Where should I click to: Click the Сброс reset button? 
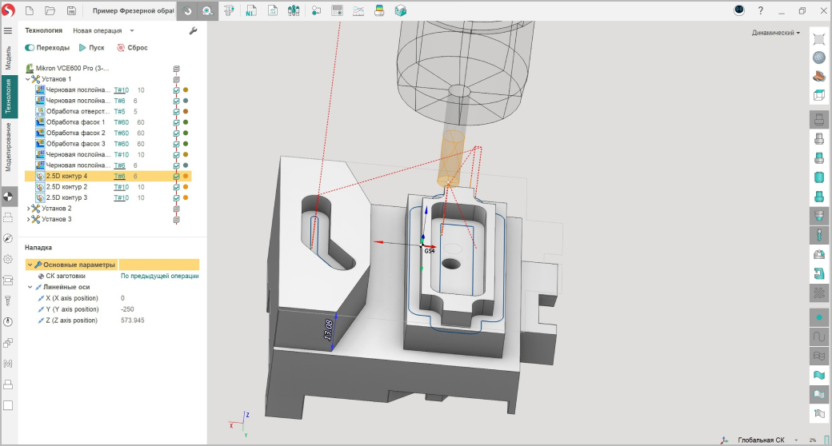point(132,47)
